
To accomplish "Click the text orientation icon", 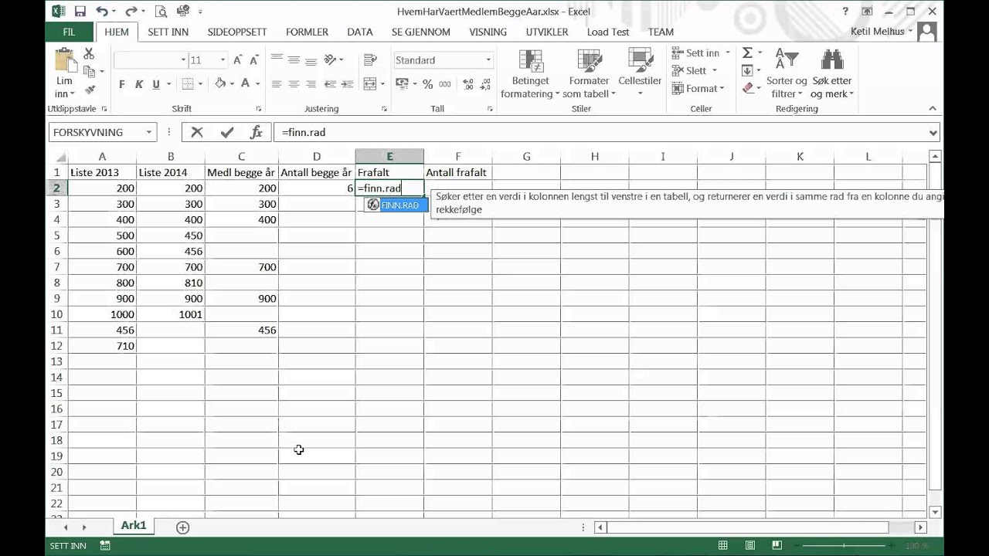I will [x=331, y=59].
